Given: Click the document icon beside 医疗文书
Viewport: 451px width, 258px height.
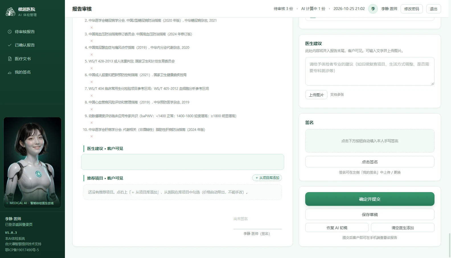Looking at the screenshot, I should pyautogui.click(x=10, y=59).
